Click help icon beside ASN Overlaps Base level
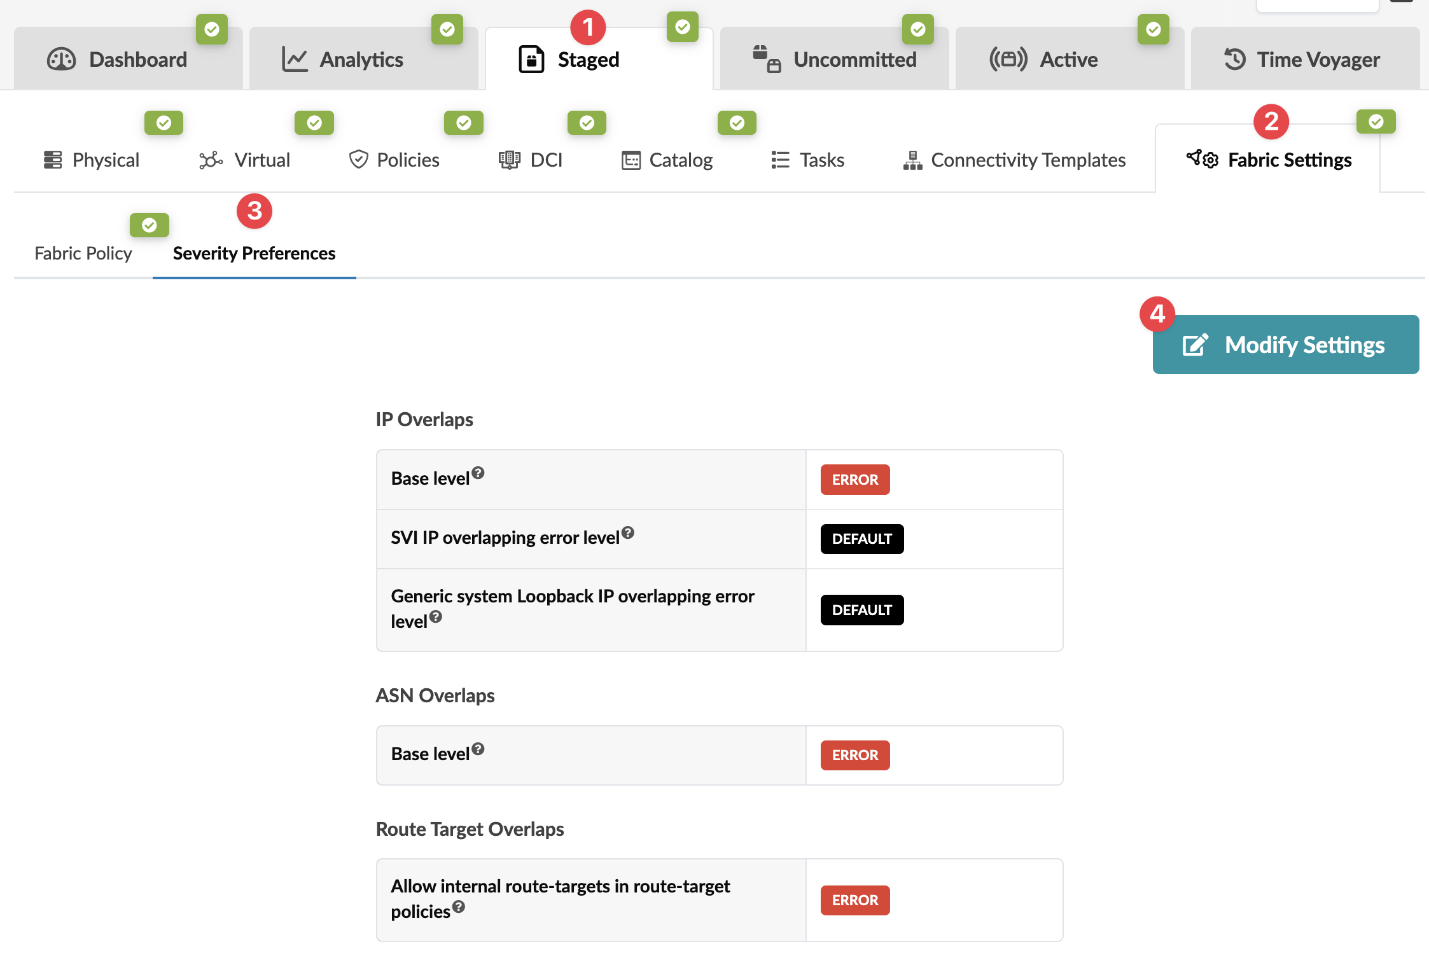This screenshot has width=1429, height=958. [478, 749]
